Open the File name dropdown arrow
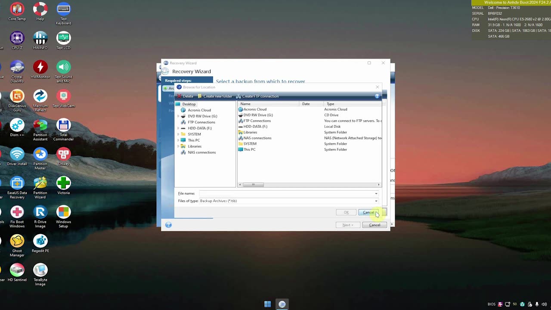The height and width of the screenshot is (310, 551). (376, 194)
